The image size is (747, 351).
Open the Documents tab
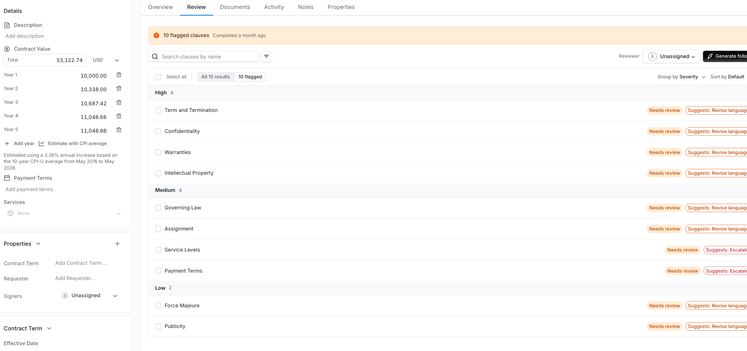235,7
